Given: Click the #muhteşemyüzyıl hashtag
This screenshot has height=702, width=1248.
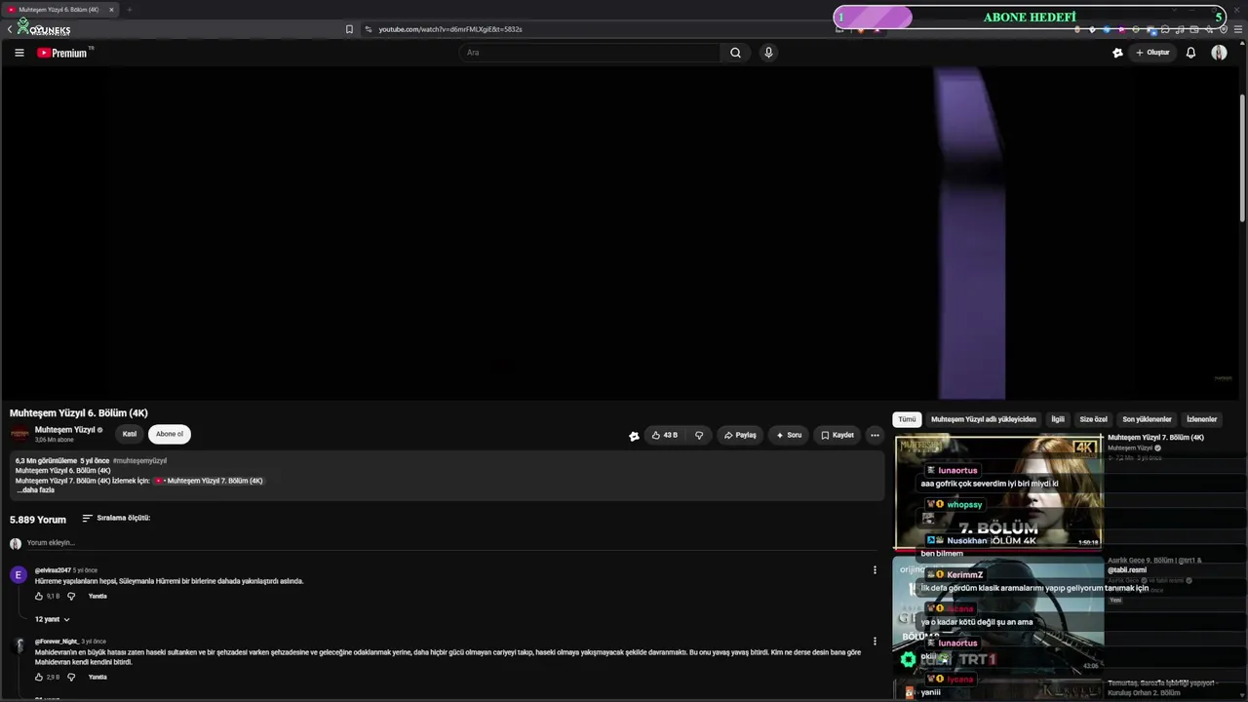Looking at the screenshot, I should (139, 461).
